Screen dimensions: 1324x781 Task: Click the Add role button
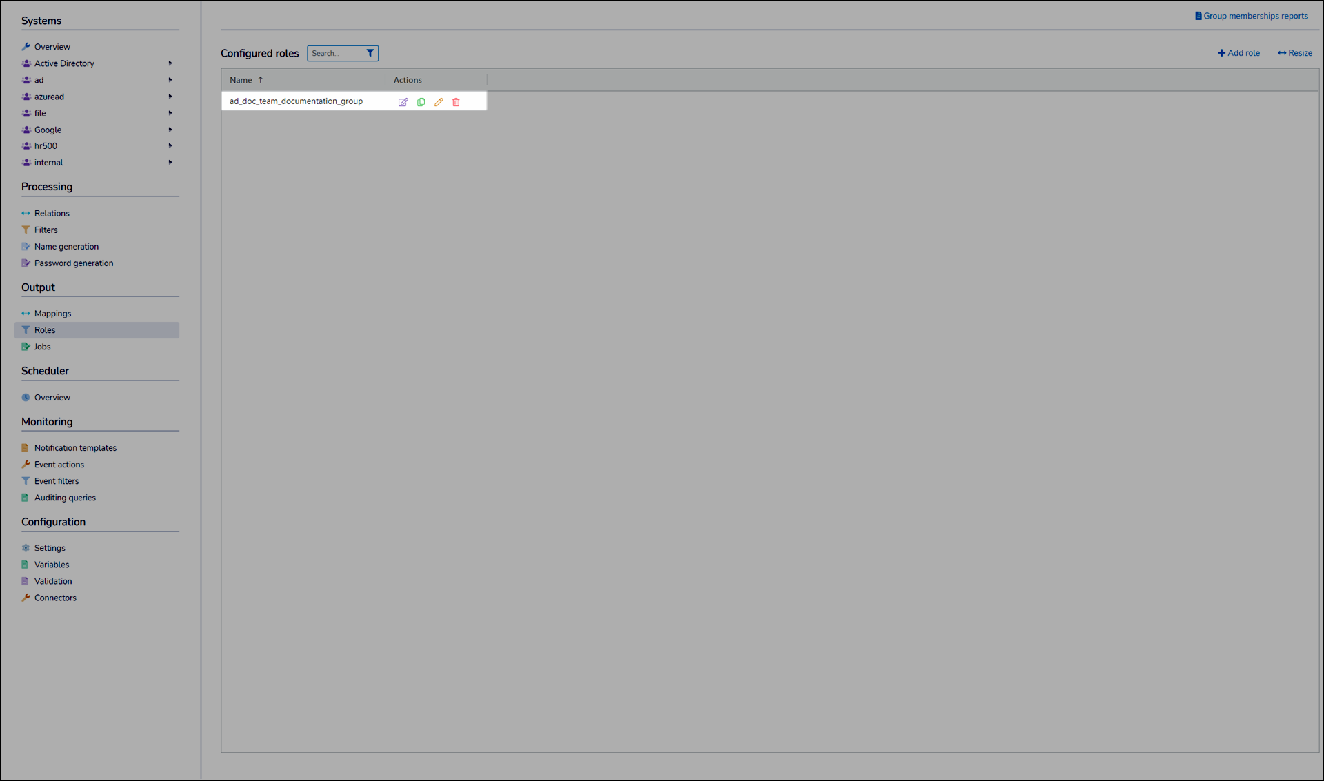(x=1238, y=52)
